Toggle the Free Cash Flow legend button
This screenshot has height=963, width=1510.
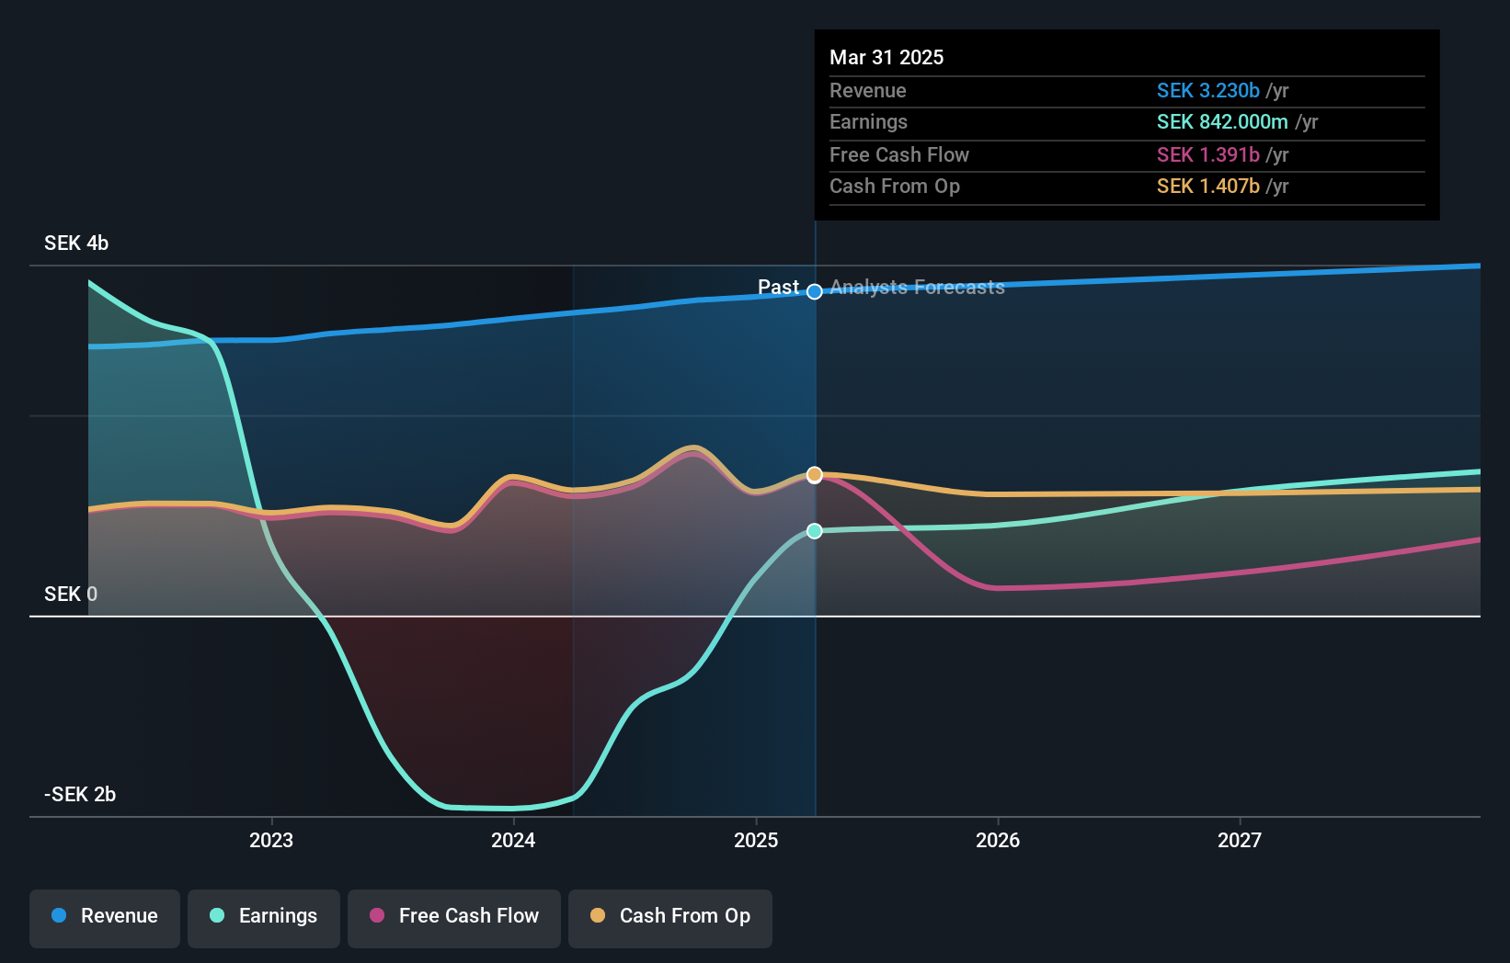tap(454, 917)
